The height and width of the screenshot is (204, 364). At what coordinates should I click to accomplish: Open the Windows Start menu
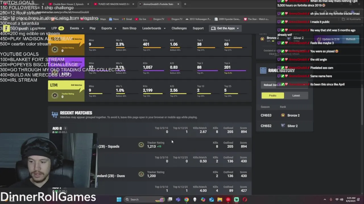pos(119,199)
